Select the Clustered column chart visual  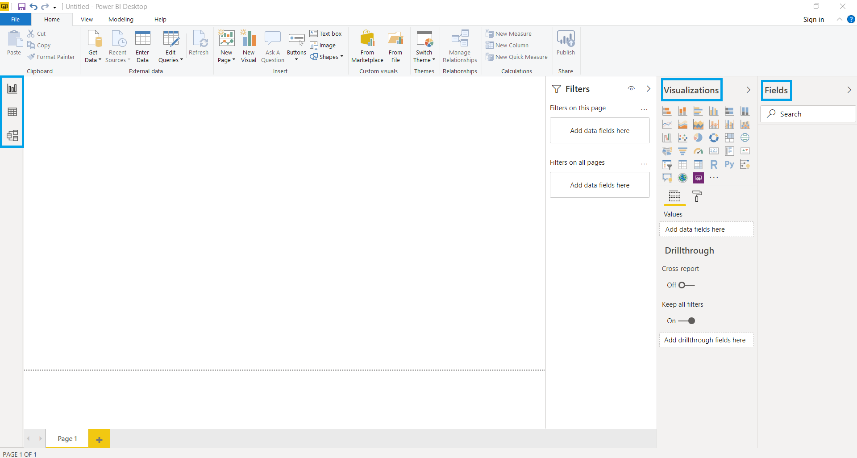[714, 111]
